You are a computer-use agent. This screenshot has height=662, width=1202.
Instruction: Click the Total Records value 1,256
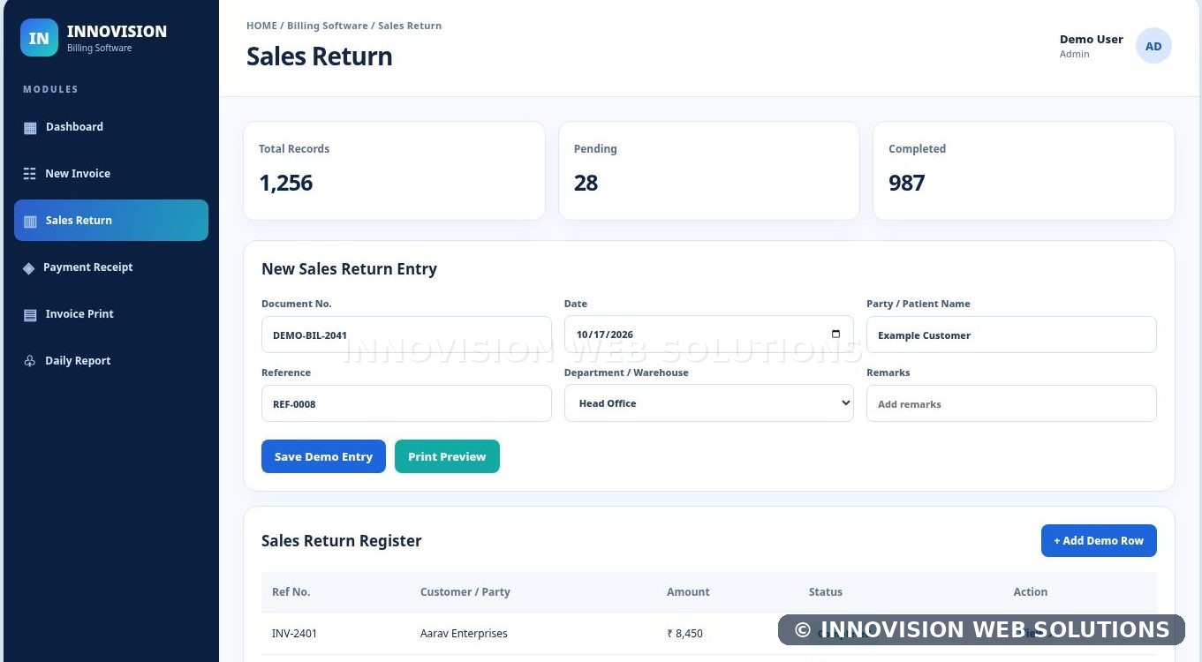tap(286, 183)
